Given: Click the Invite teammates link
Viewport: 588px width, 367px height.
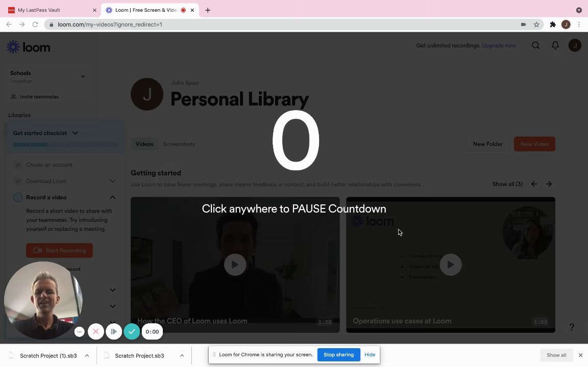Looking at the screenshot, I should coord(35,97).
